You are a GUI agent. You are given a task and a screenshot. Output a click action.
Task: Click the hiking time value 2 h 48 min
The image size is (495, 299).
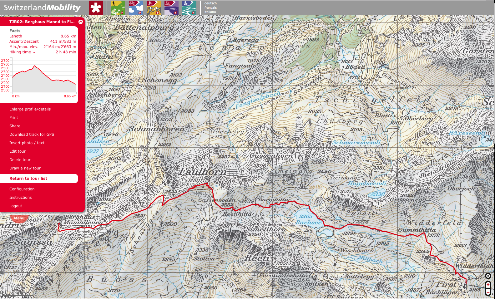pyautogui.click(x=66, y=52)
